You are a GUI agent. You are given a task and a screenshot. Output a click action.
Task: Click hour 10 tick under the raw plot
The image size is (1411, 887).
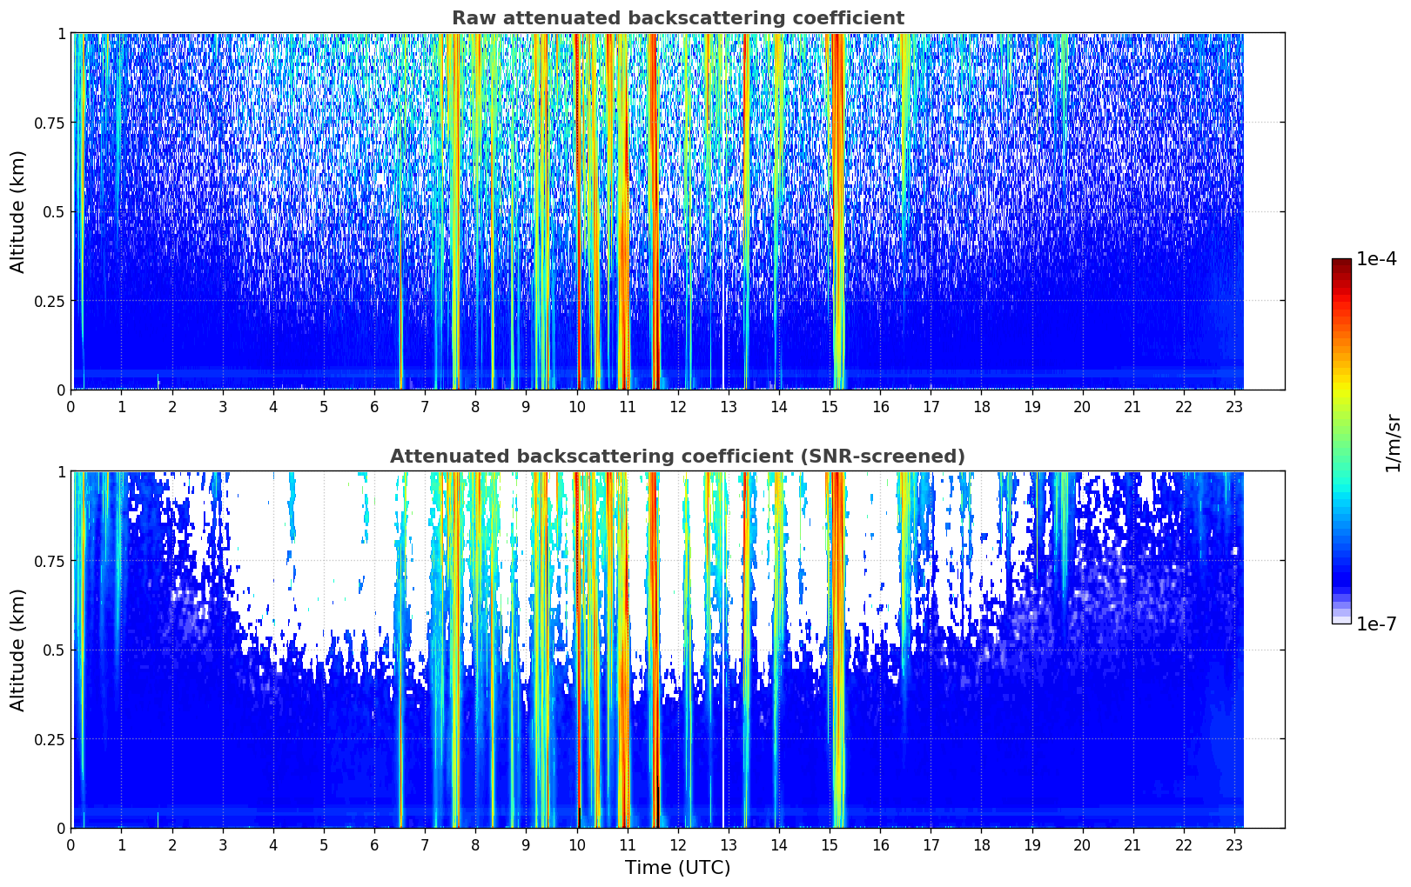click(x=576, y=406)
